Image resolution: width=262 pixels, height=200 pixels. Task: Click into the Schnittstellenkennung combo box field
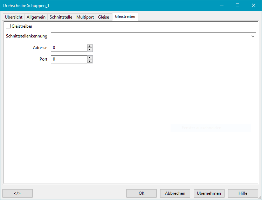[151, 36]
